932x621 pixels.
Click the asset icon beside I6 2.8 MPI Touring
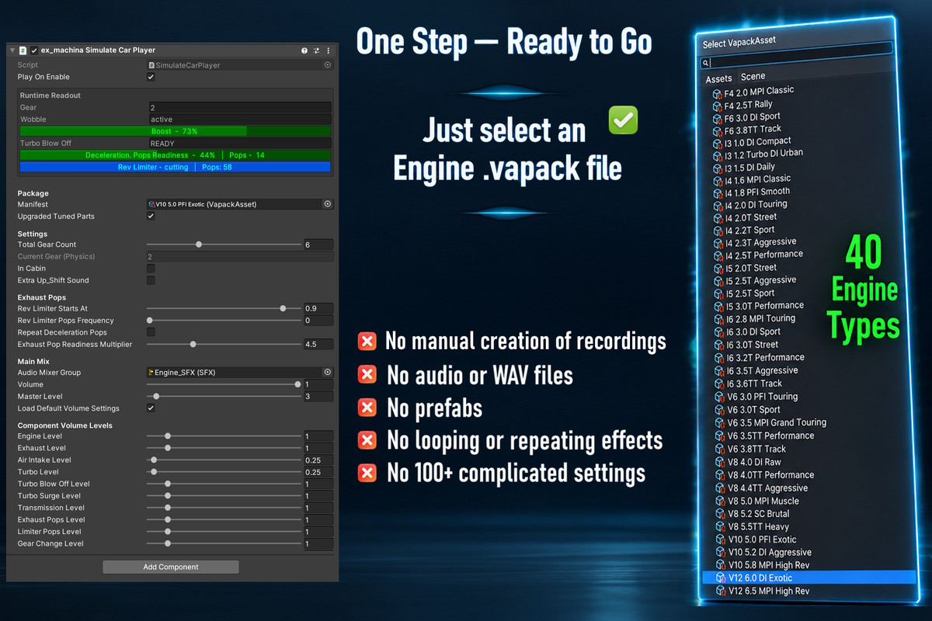[718, 320]
